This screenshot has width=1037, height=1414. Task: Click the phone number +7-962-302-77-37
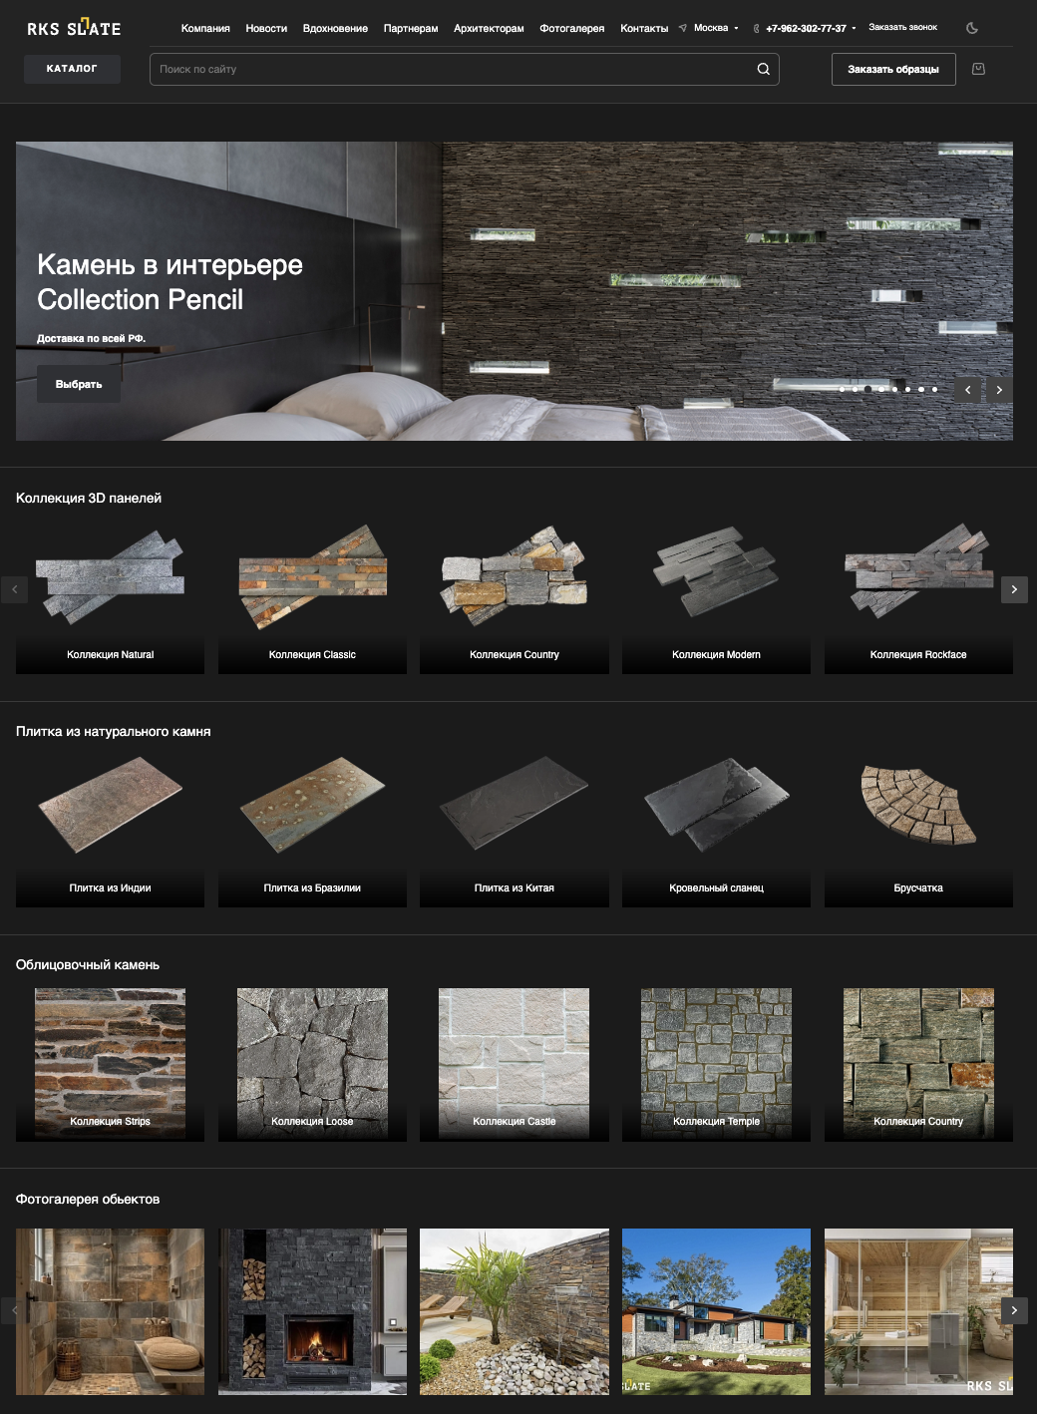(x=806, y=28)
